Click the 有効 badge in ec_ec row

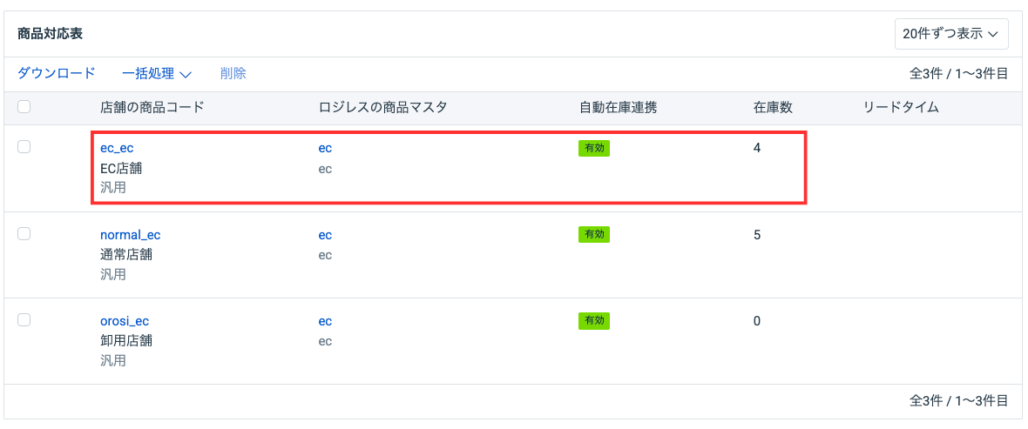coord(594,148)
